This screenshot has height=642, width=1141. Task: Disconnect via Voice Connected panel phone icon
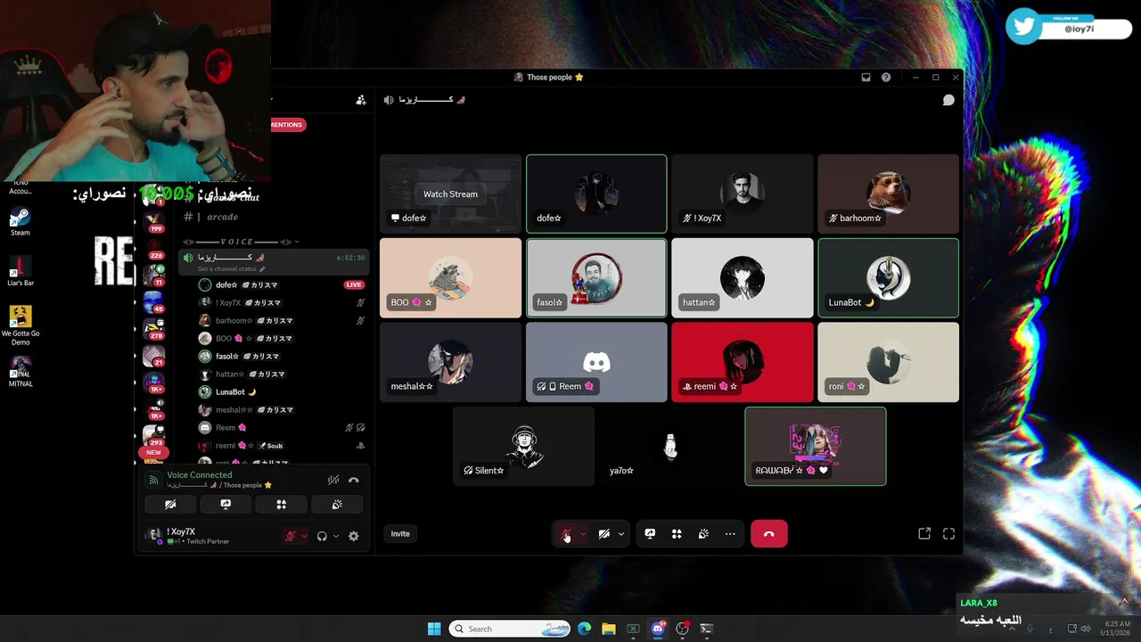354,480
